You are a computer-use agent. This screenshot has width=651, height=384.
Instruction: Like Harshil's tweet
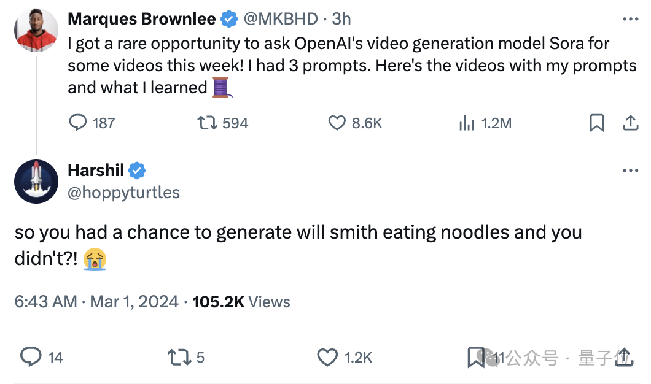pyautogui.click(x=327, y=356)
